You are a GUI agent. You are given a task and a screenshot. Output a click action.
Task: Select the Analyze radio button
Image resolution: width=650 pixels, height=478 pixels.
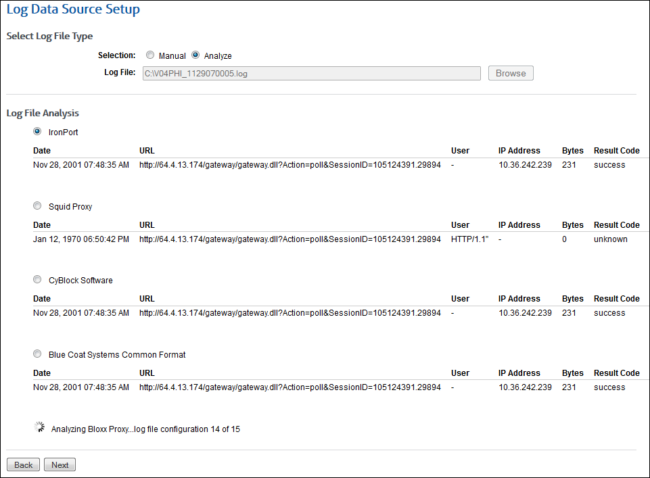(x=195, y=55)
